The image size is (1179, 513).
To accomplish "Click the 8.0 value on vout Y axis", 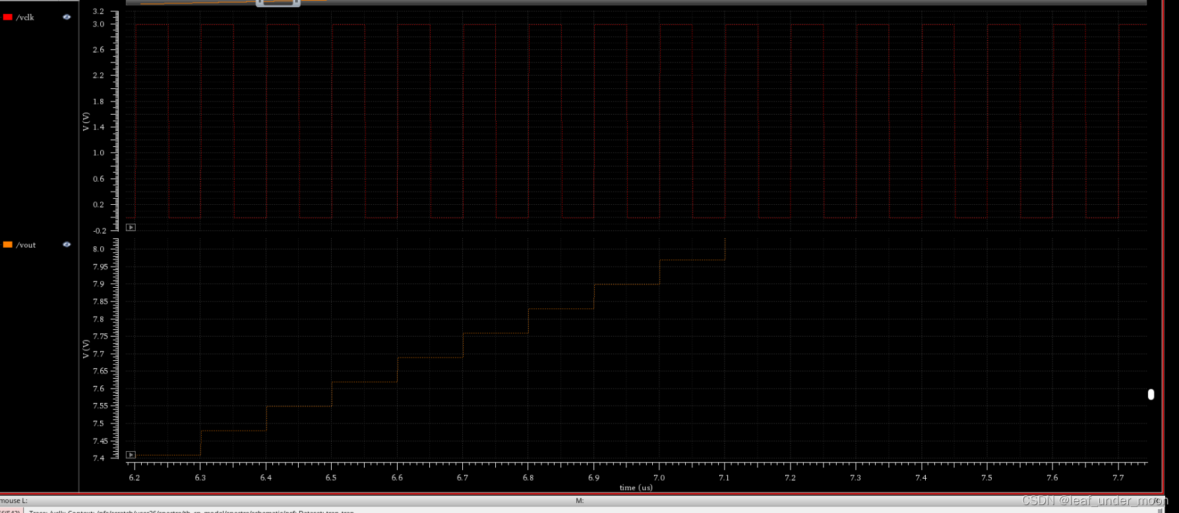I will point(98,249).
